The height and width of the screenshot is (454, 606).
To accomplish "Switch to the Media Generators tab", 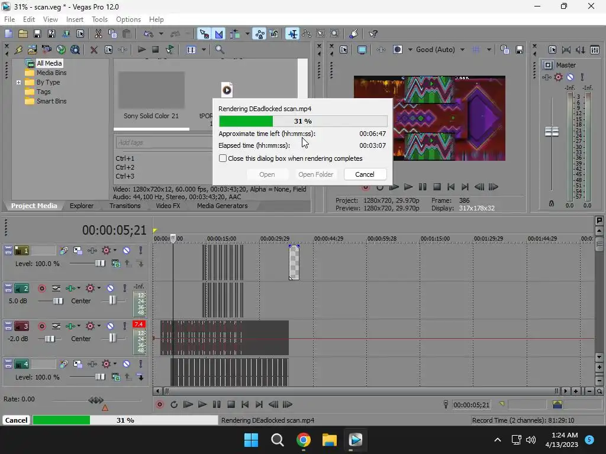I will click(x=223, y=206).
